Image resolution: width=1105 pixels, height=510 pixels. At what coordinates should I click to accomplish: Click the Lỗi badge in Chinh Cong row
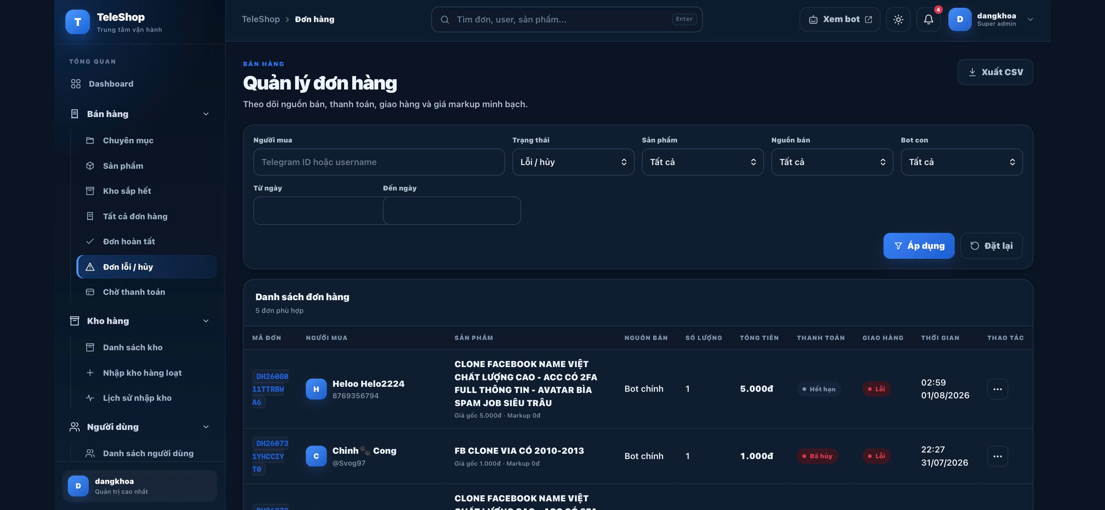[876, 456]
